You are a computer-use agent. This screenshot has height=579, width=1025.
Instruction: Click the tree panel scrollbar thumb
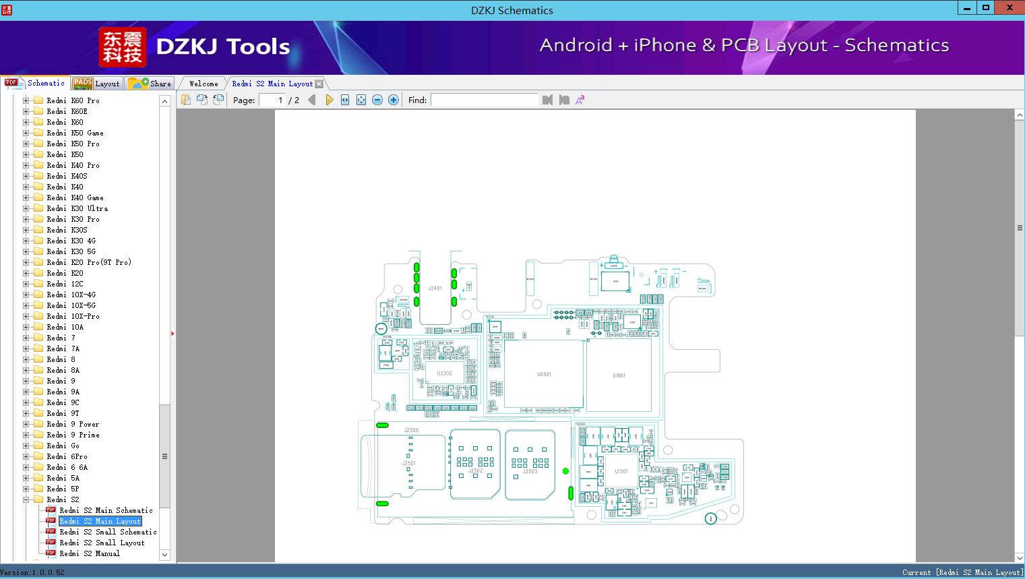[164, 456]
